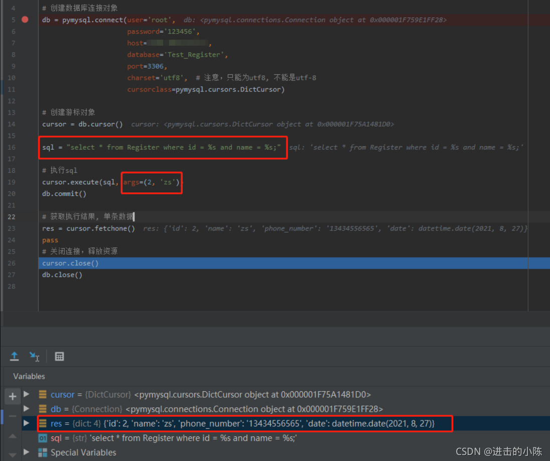This screenshot has width=550, height=461.
Task: Click the dict icon beside res variable
Action: pos(42,423)
